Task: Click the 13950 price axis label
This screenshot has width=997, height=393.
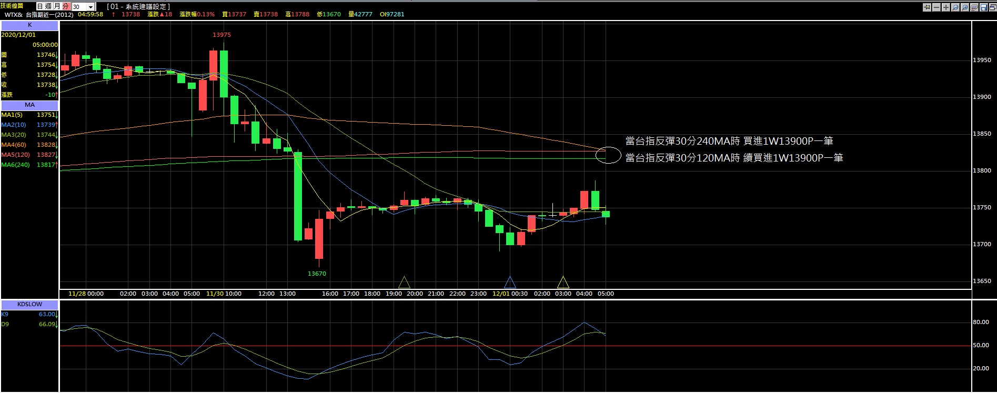Action: pyautogui.click(x=982, y=60)
